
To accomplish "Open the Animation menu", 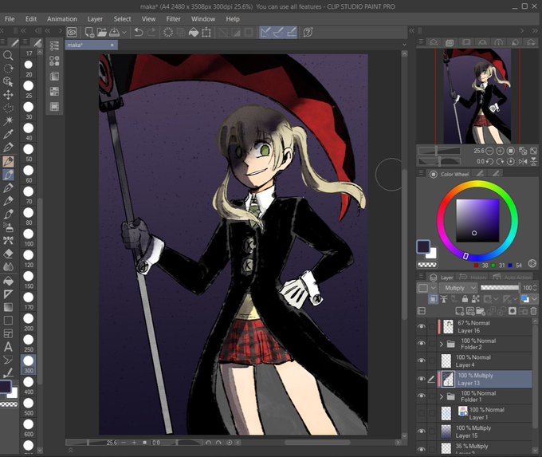I will pos(62,19).
